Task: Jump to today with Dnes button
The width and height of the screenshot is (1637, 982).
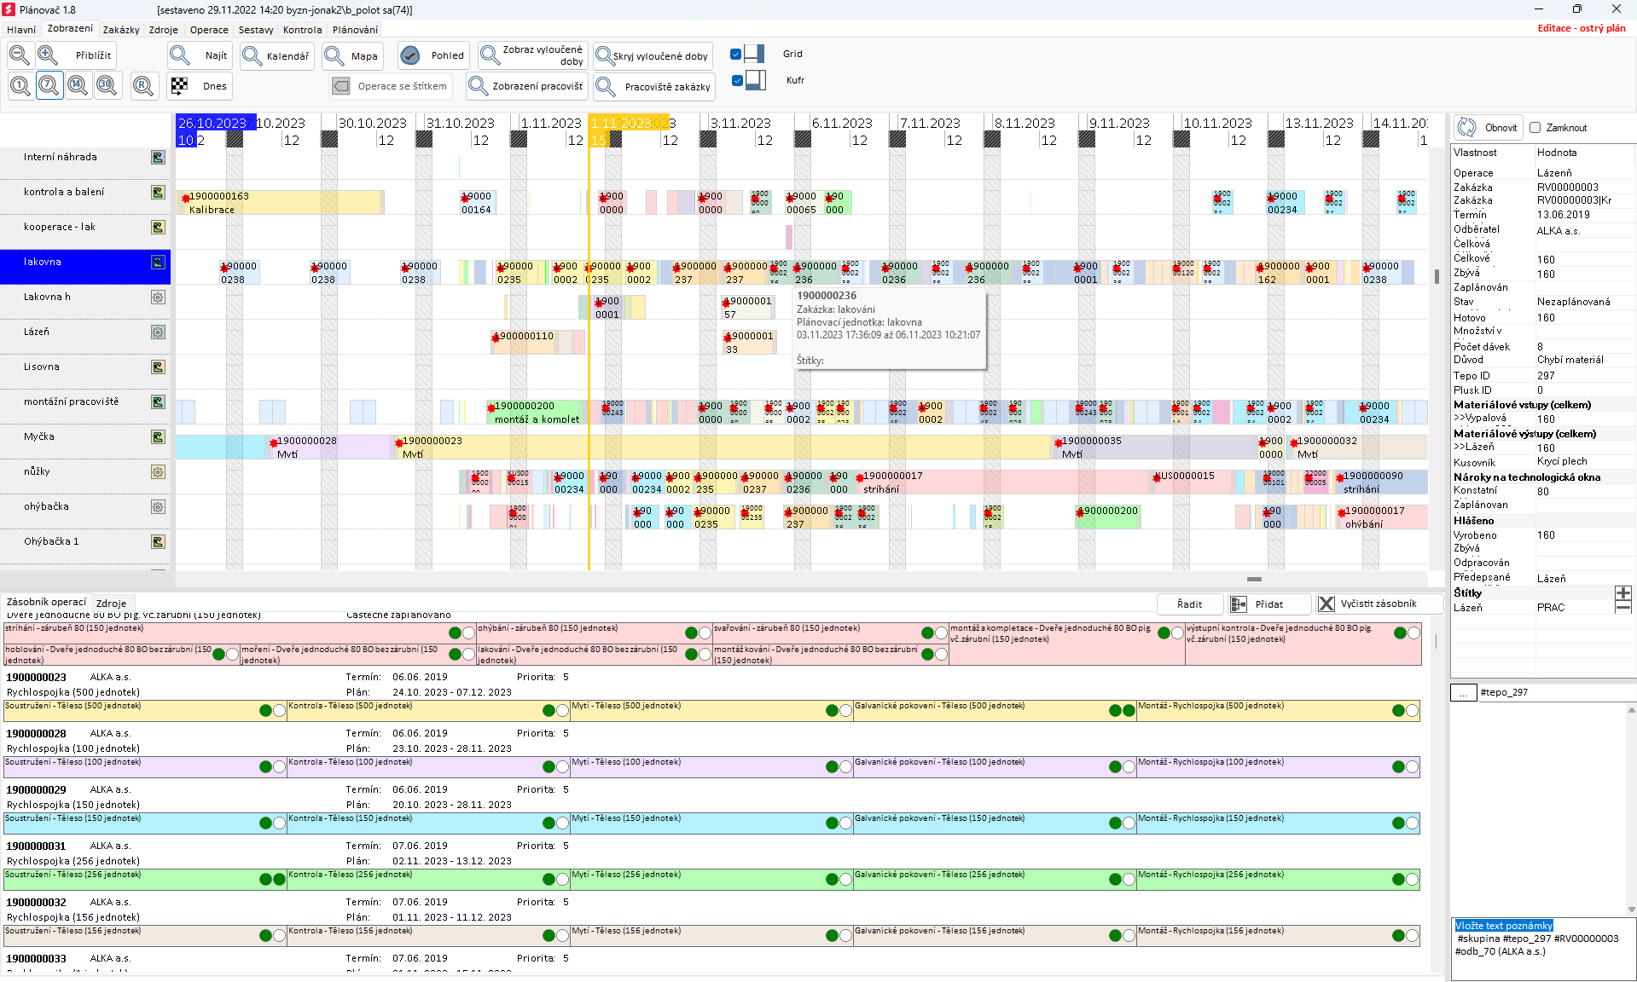Action: point(200,86)
